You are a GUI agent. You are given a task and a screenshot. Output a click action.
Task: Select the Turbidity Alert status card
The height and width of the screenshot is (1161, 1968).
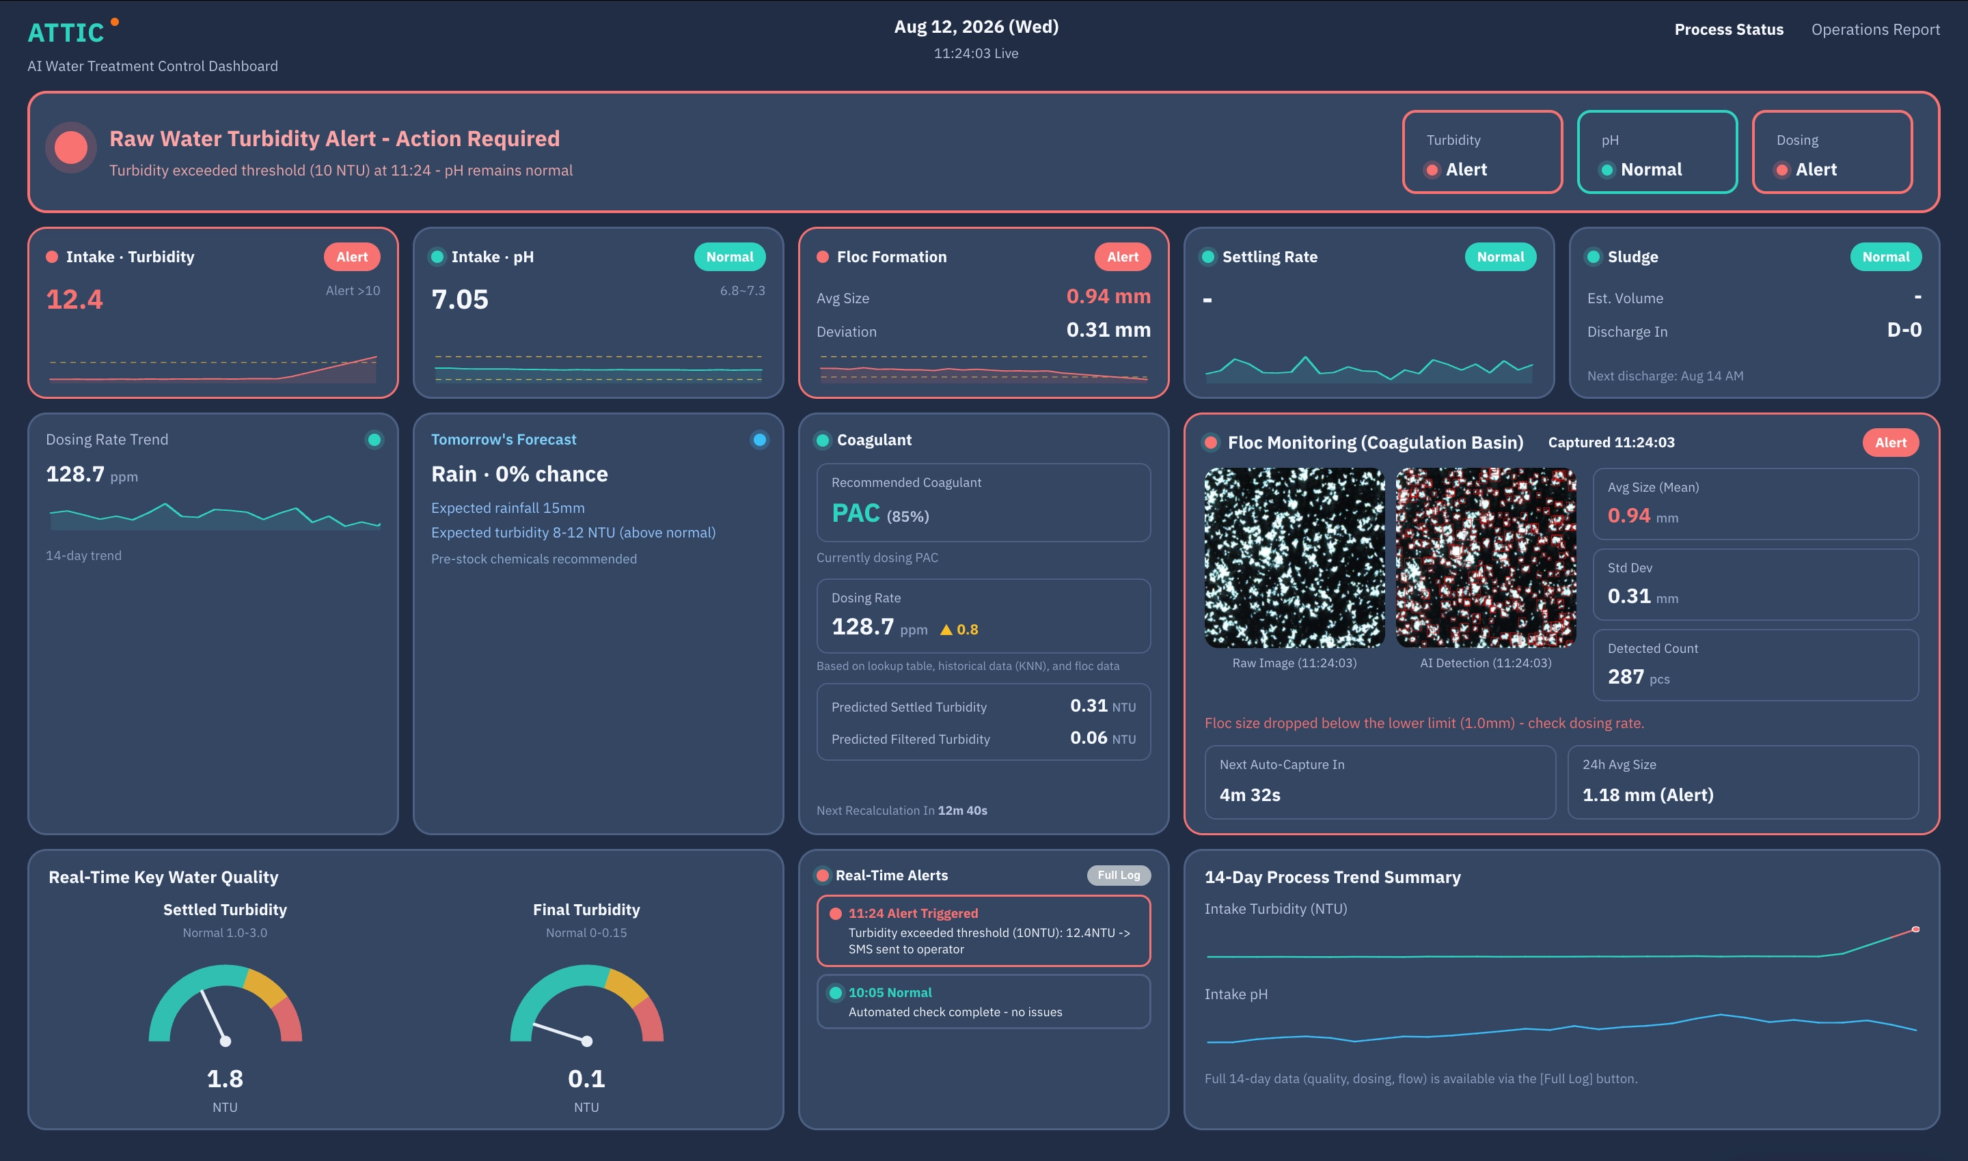1482,152
